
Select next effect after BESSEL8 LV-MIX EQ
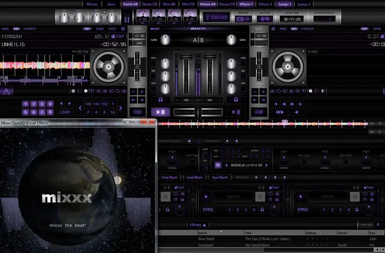pyautogui.click(x=267, y=165)
